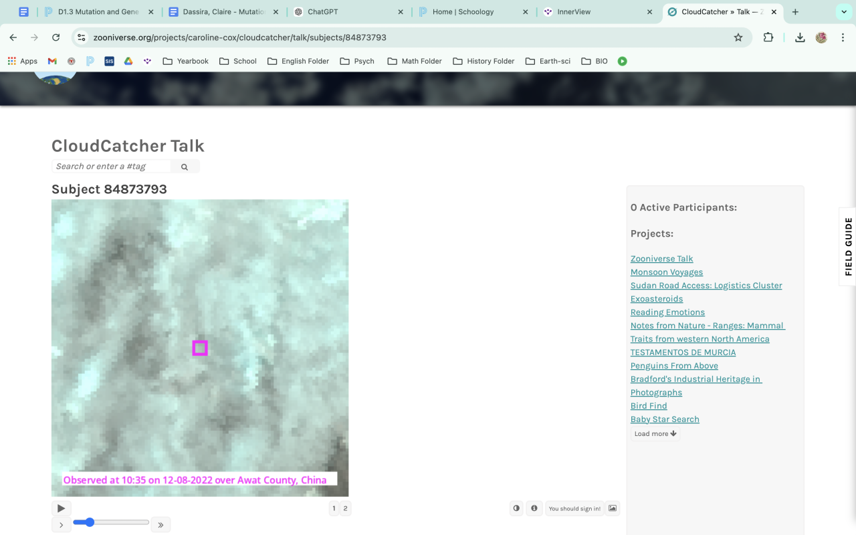856x535 pixels.
Task: View site information icon in address bar
Action: tap(82, 37)
